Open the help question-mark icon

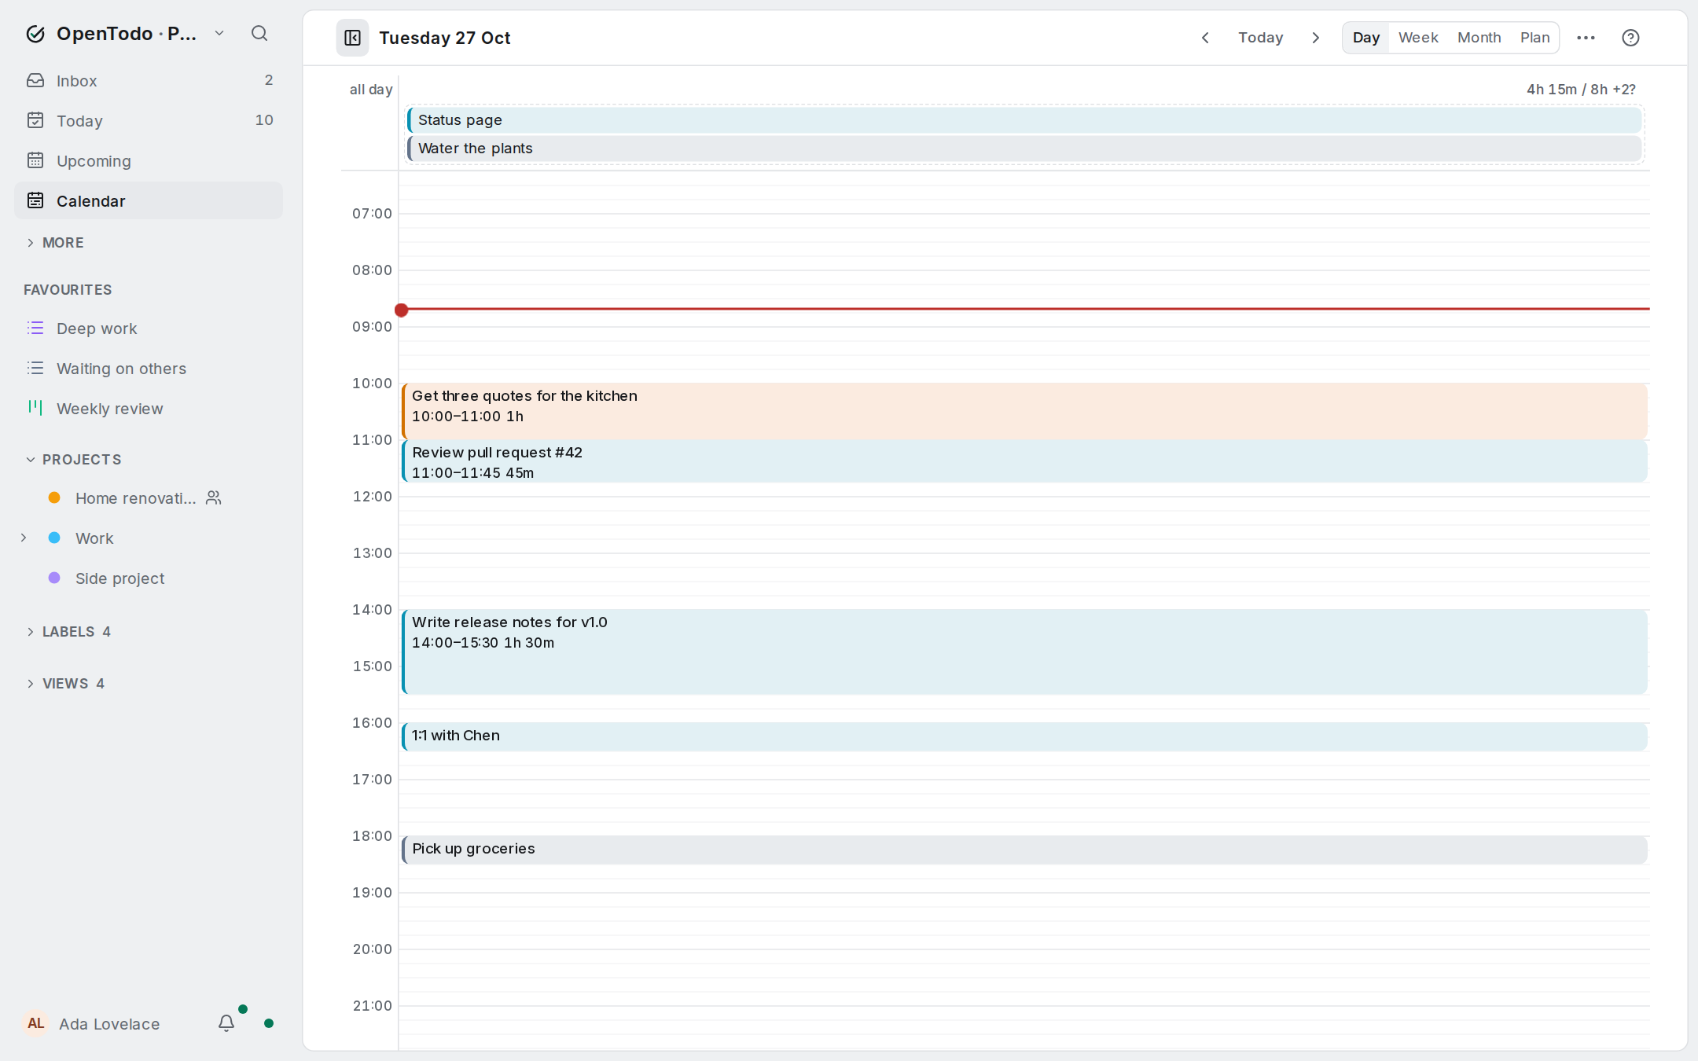1630,38
